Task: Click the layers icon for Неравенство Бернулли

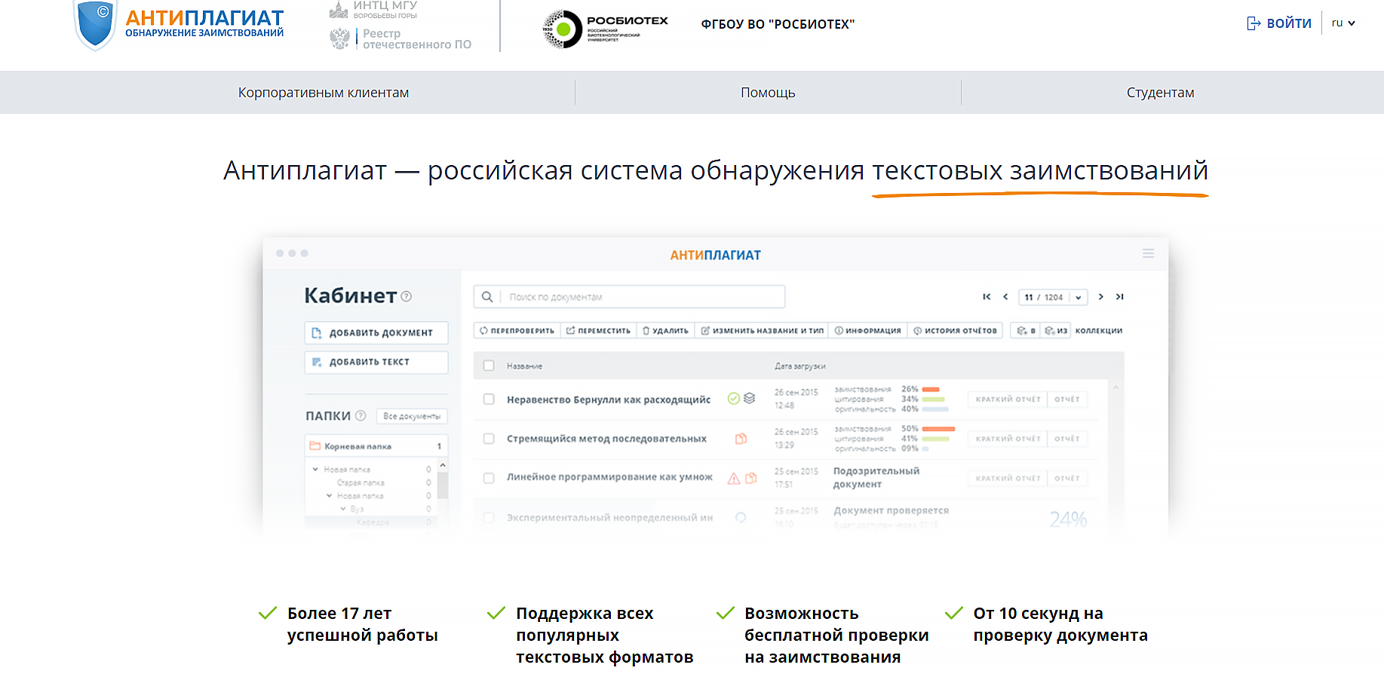Action: [x=749, y=399]
